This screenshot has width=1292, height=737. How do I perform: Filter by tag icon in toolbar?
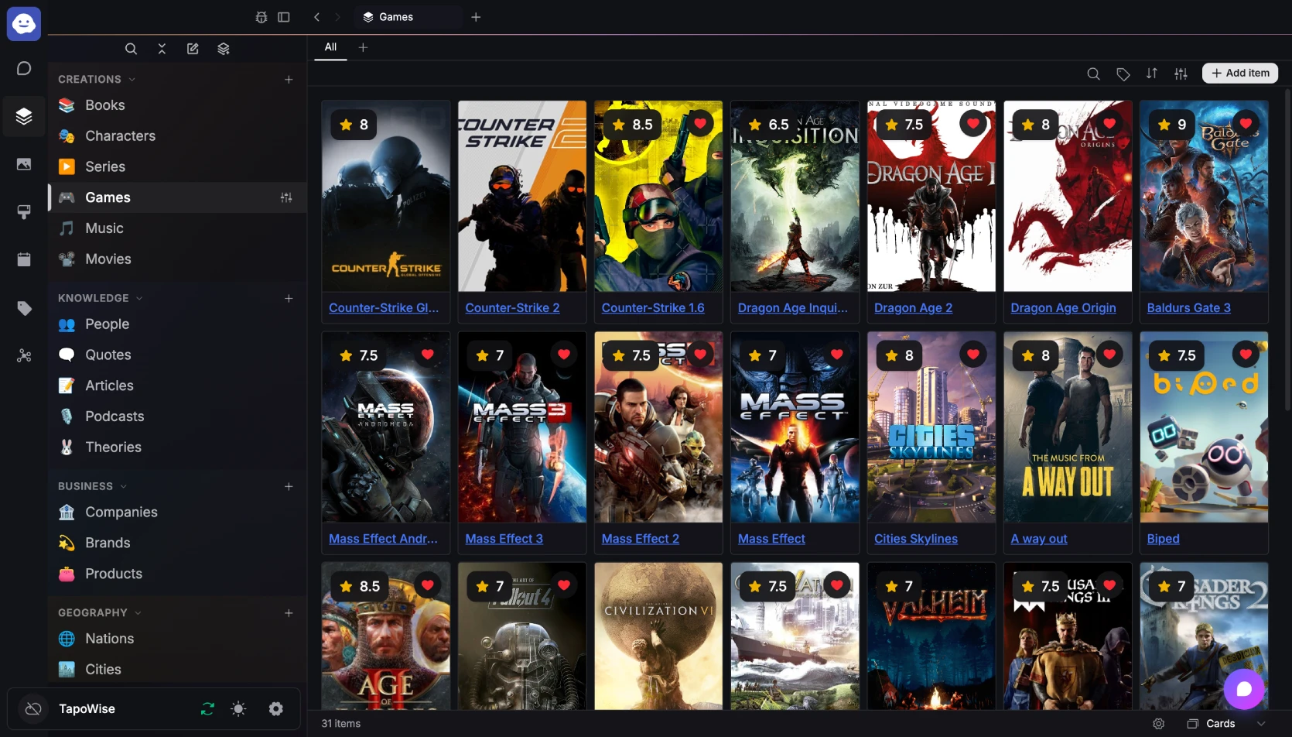1123,74
